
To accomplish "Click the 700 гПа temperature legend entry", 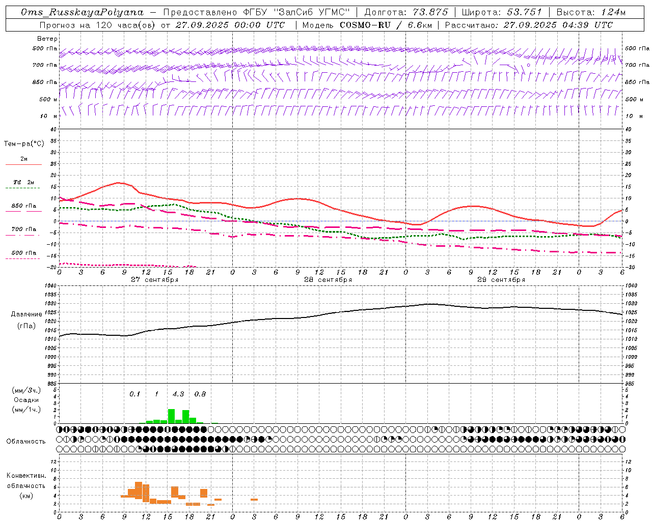I will [x=23, y=229].
